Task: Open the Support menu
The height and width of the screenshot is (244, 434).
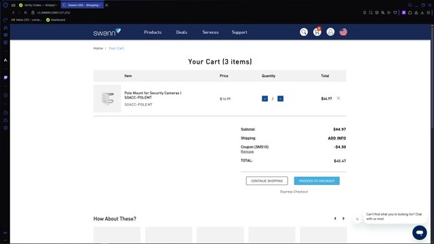Action: [x=239, y=33]
